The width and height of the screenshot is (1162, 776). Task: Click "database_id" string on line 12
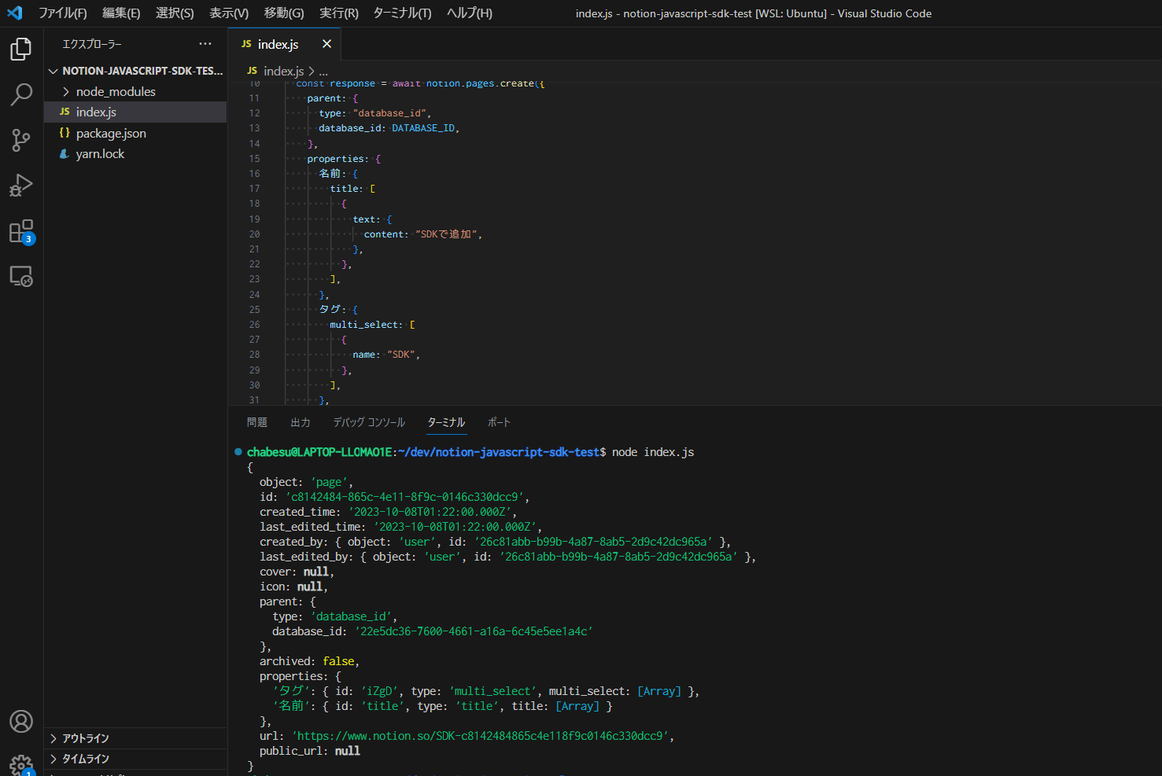point(389,113)
